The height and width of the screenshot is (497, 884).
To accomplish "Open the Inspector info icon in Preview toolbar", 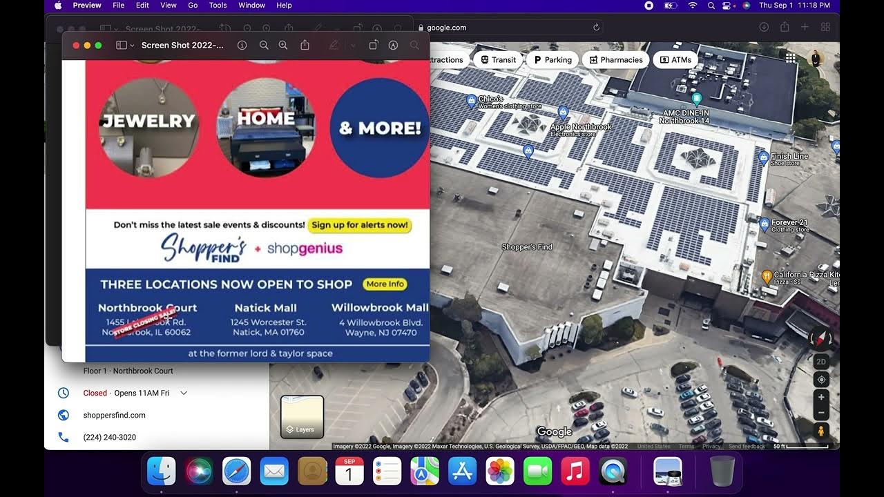I will coord(242,45).
